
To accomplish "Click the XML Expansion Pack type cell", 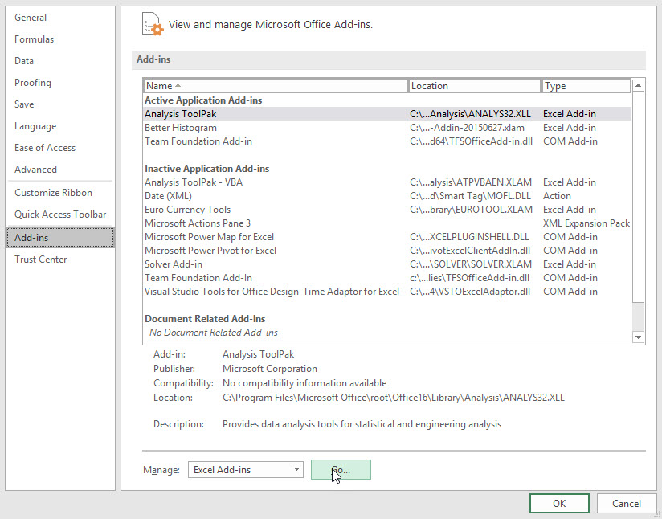I will [586, 223].
